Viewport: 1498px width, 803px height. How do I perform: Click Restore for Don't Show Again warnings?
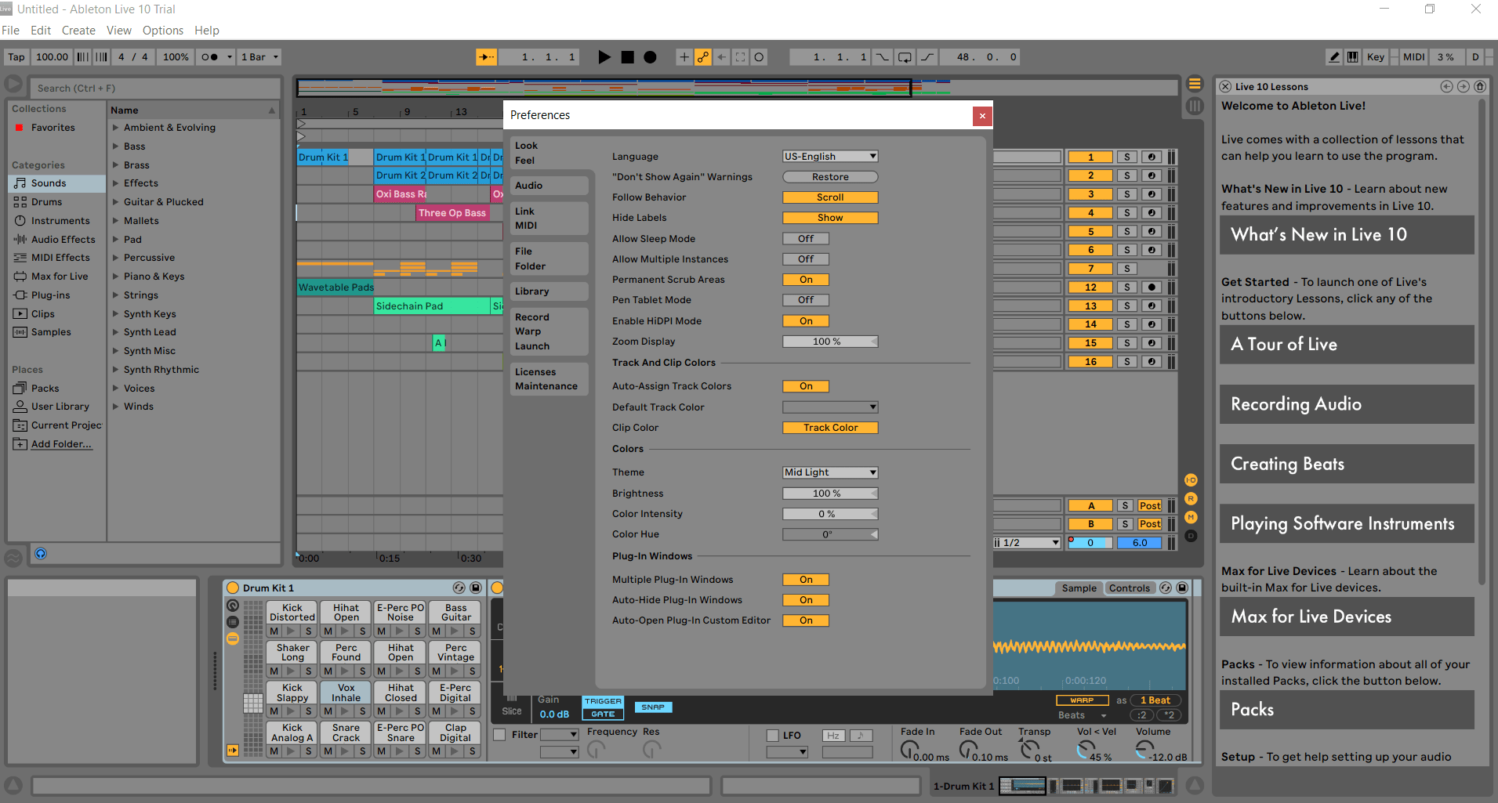click(829, 176)
